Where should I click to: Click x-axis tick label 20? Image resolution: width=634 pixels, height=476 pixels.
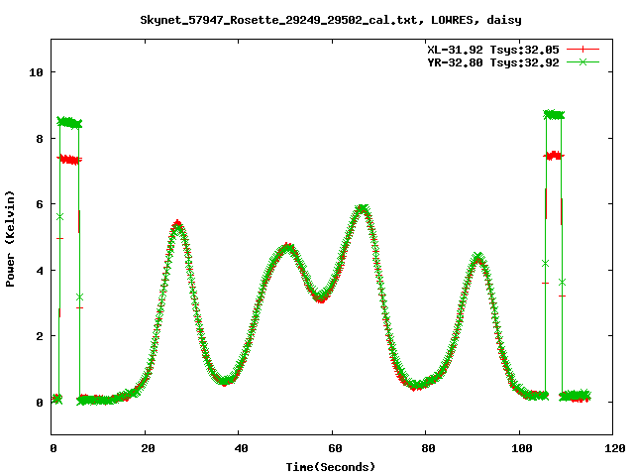148,448
